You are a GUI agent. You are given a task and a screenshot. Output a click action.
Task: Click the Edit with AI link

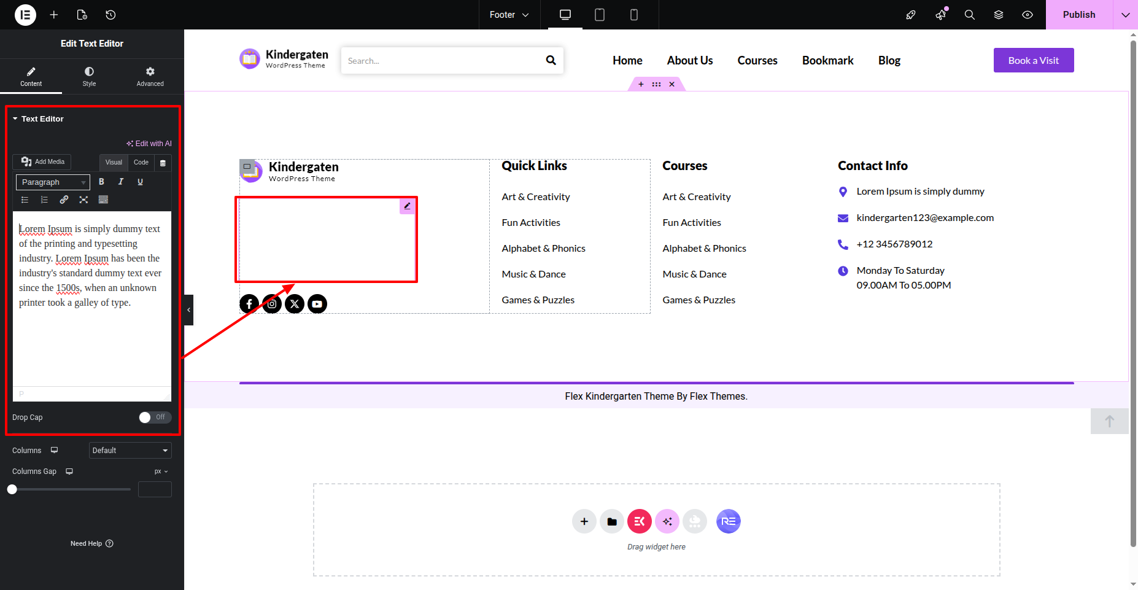[x=149, y=144]
